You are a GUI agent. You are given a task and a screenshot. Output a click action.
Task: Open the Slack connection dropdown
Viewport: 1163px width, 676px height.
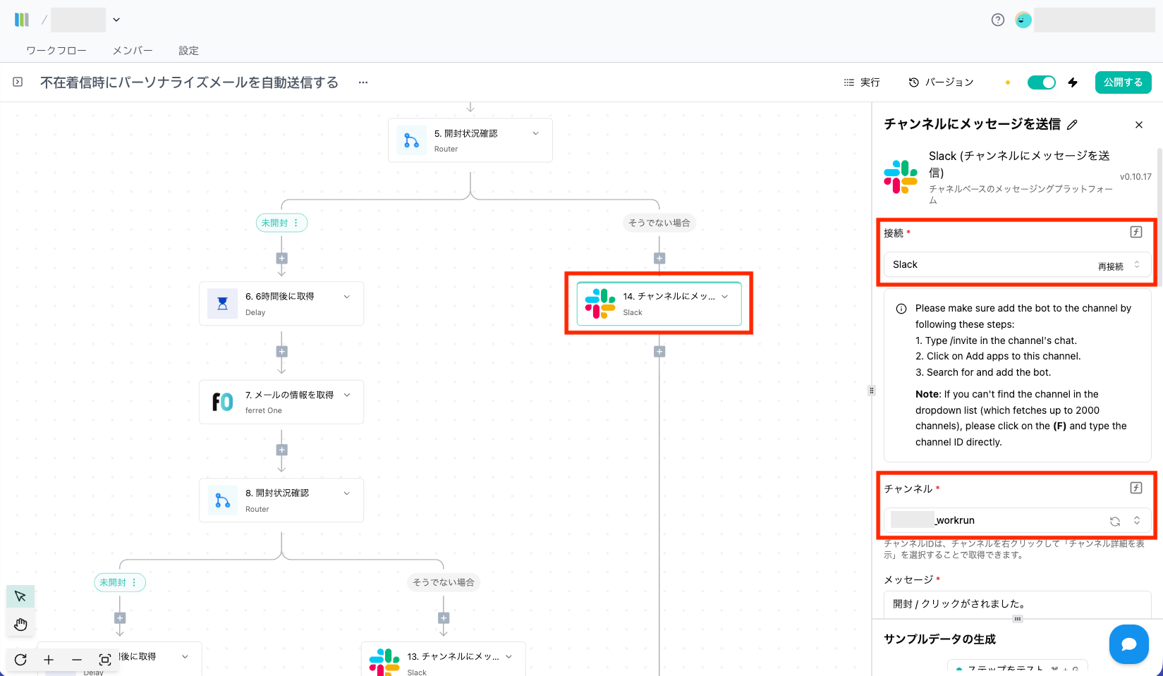[1016, 265]
